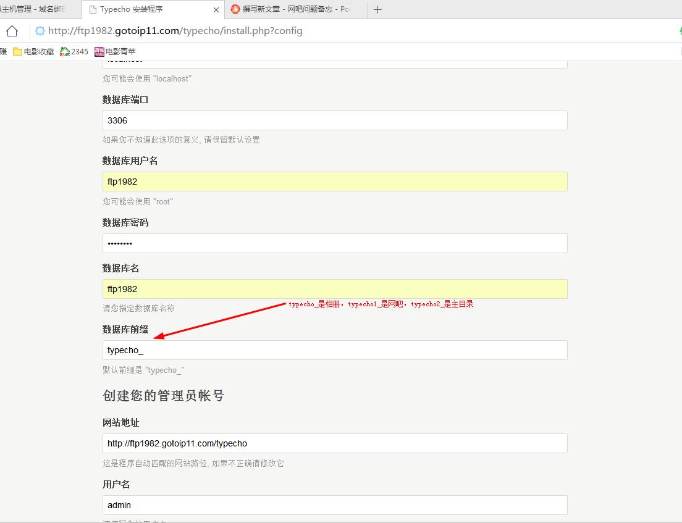Click the hint 您可能会使用 "localhost"

click(x=147, y=78)
